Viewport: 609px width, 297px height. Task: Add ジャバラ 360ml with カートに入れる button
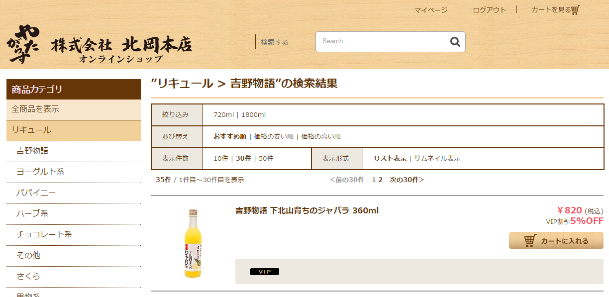[x=556, y=241]
